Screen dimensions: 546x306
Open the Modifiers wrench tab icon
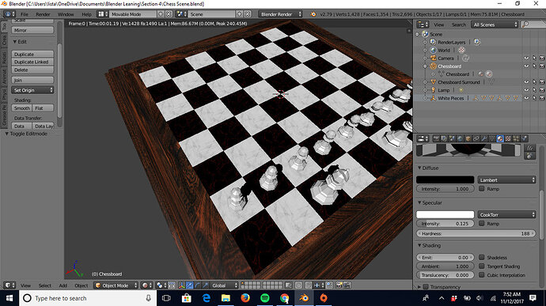484,138
